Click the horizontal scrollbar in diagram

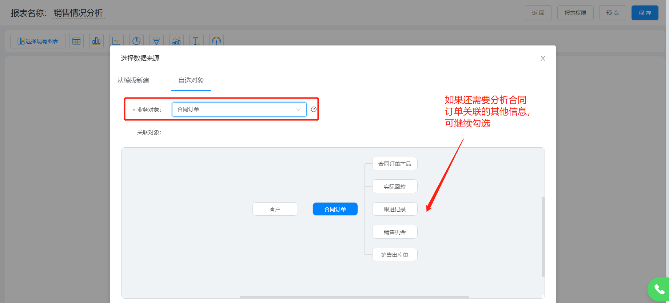354,297
